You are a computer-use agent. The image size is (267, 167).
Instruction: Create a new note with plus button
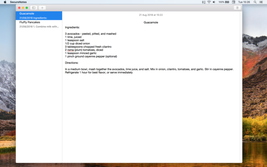[x=42, y=7]
